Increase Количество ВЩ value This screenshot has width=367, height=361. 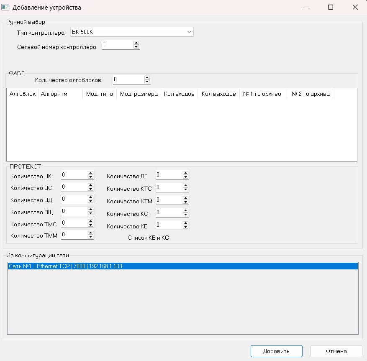[x=90, y=209]
